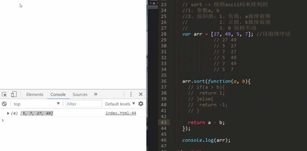This screenshot has height=151, width=307.
Task: Click line number 43 in gutter
Action: 164,122
